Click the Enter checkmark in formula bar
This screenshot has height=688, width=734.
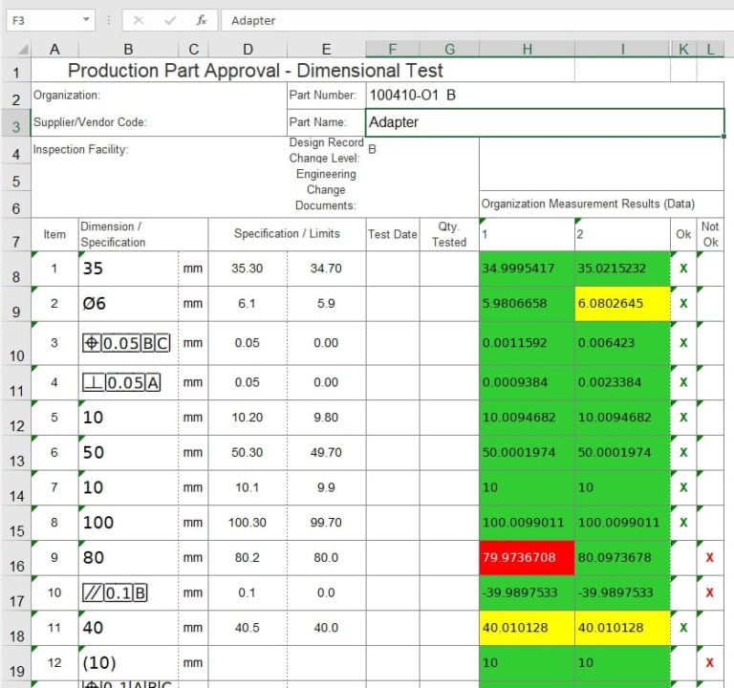click(169, 20)
